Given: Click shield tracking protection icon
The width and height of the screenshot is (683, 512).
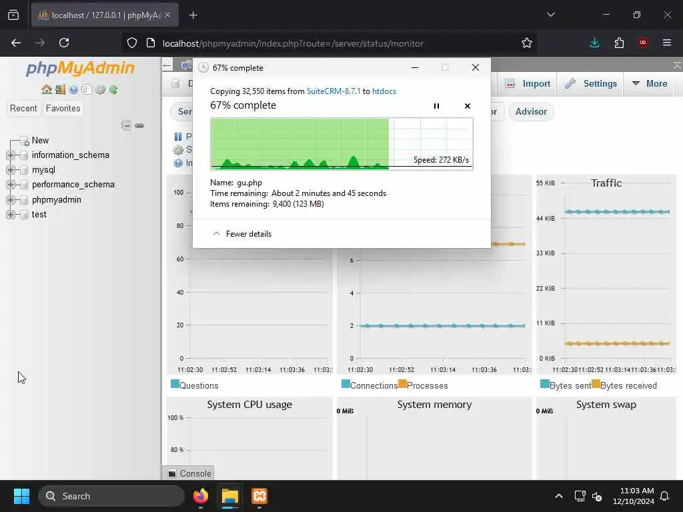Looking at the screenshot, I should pos(132,43).
